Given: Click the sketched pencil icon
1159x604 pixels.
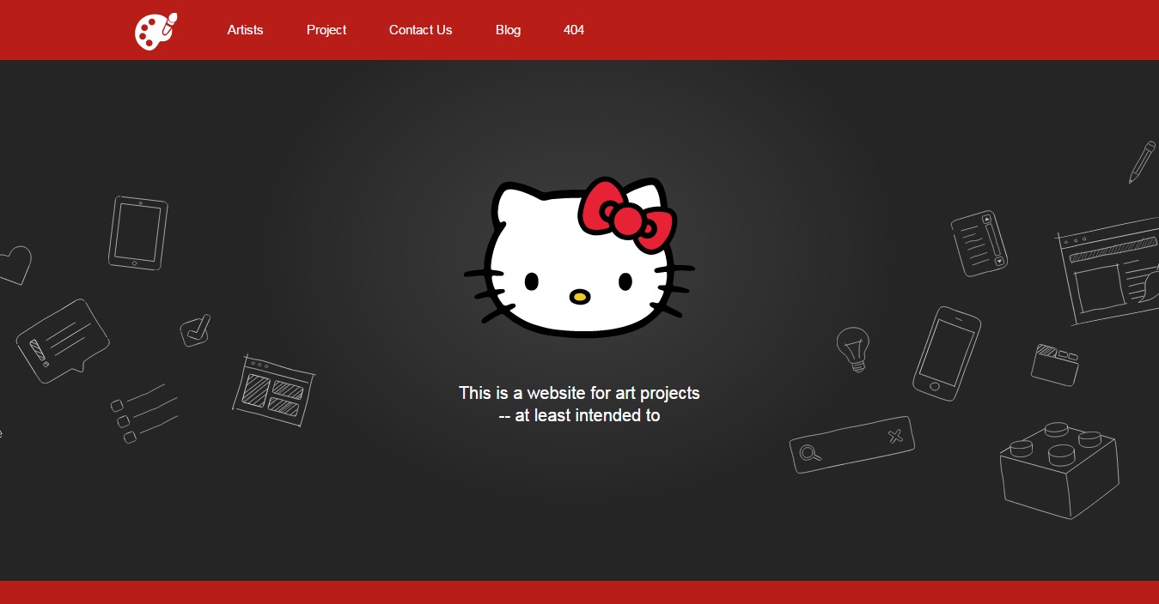Looking at the screenshot, I should click(1142, 161).
